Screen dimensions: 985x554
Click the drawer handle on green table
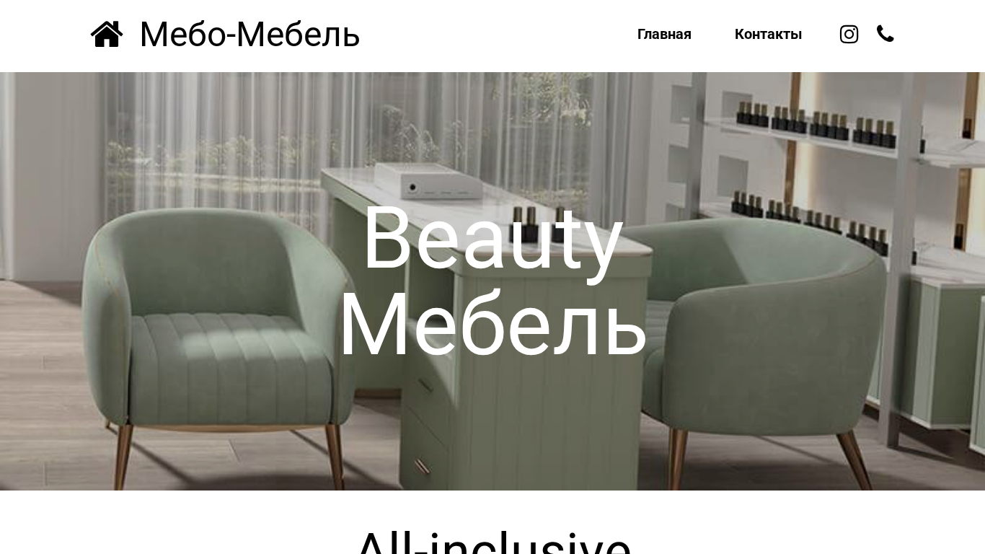pos(423,466)
